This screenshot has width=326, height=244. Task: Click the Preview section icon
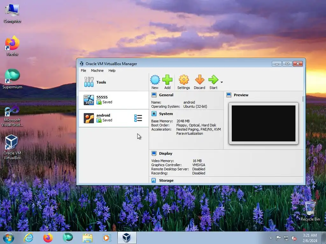tap(229, 95)
